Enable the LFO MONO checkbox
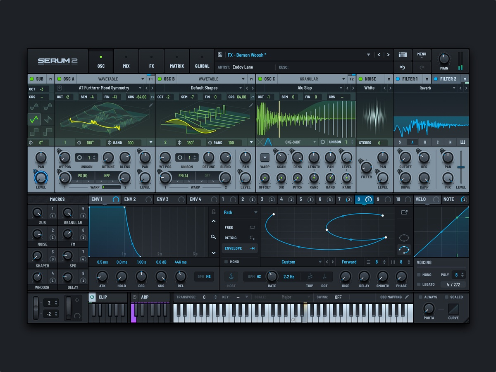This screenshot has height=372, width=496. coord(226,262)
